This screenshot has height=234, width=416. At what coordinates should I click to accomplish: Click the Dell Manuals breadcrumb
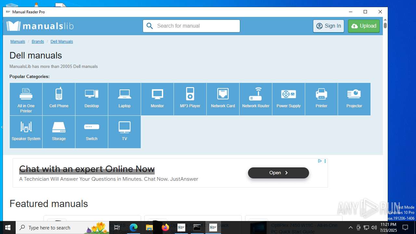tap(62, 42)
